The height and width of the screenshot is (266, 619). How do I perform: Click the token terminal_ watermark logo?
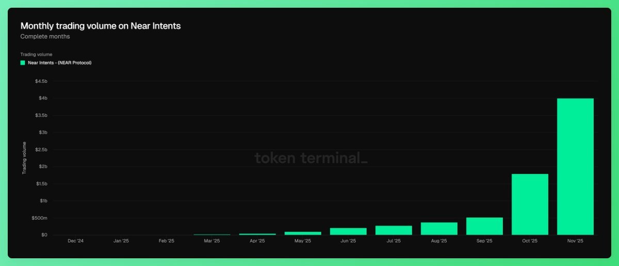point(311,158)
